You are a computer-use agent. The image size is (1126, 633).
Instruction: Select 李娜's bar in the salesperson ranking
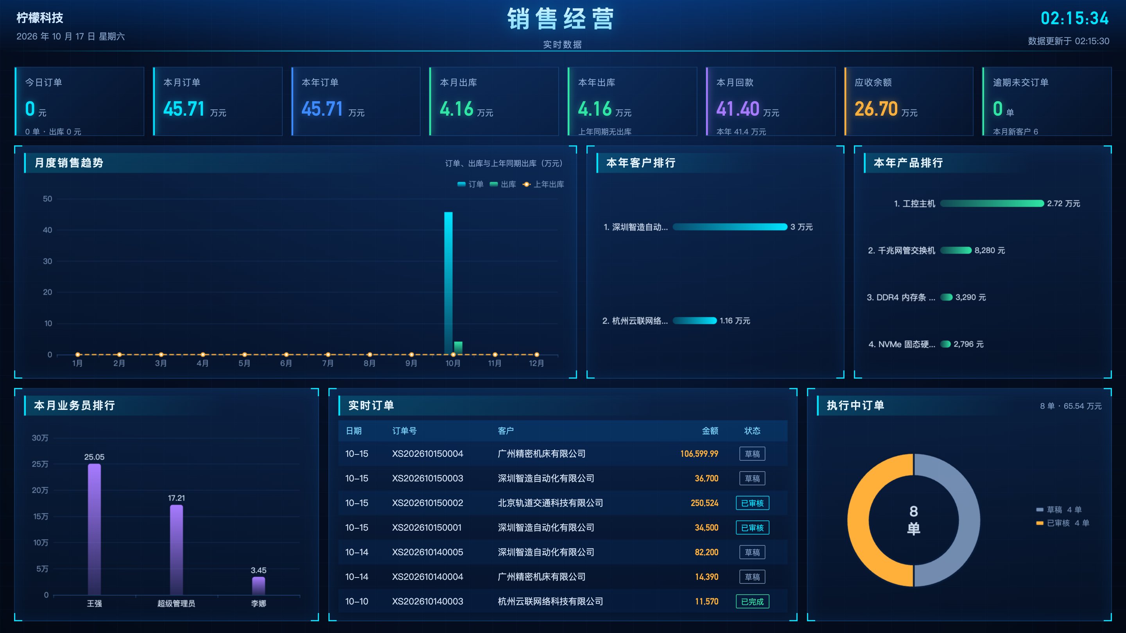click(x=258, y=586)
